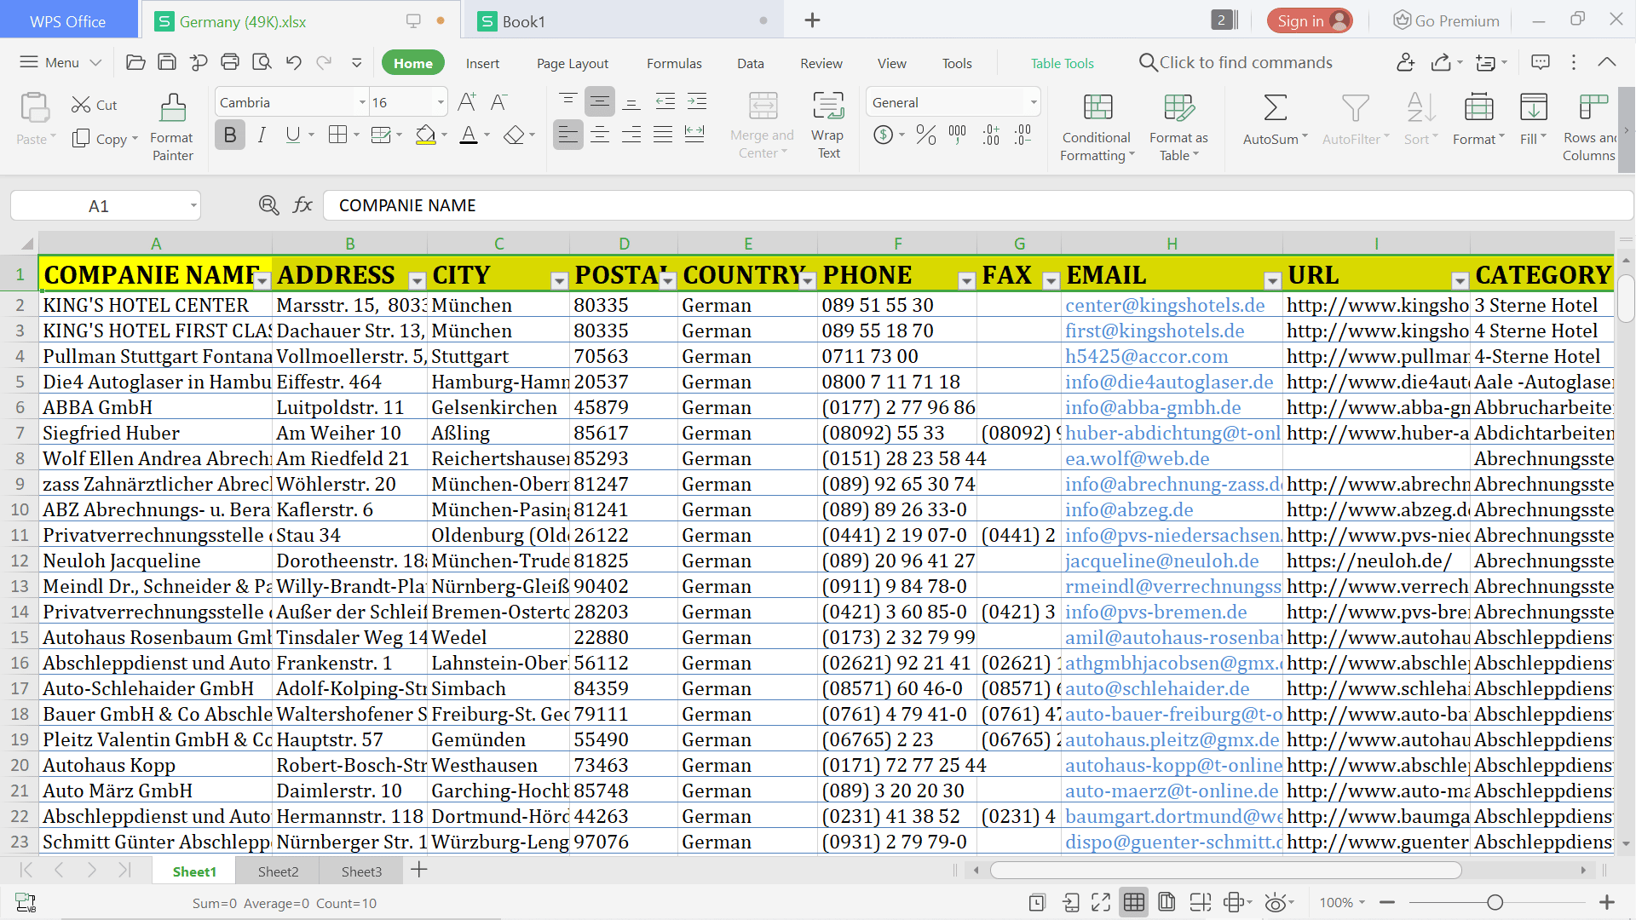Expand the Name Box A1 dropdown
This screenshot has width=1636, height=920.
coord(193,205)
